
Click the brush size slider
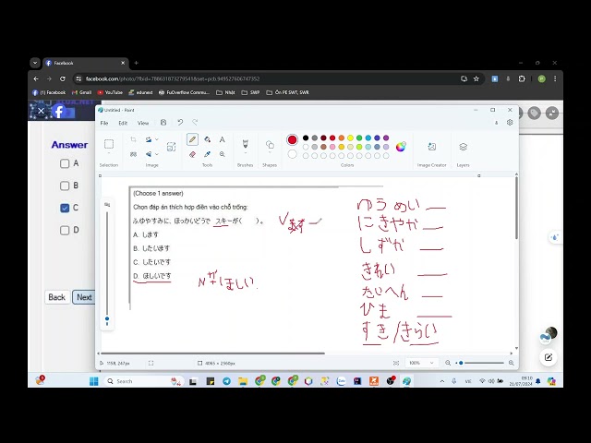(x=107, y=266)
